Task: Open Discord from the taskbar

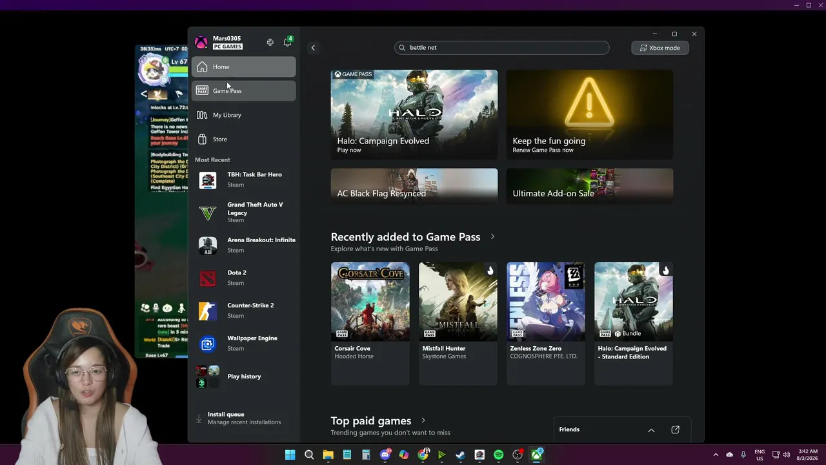Action: [x=385, y=455]
